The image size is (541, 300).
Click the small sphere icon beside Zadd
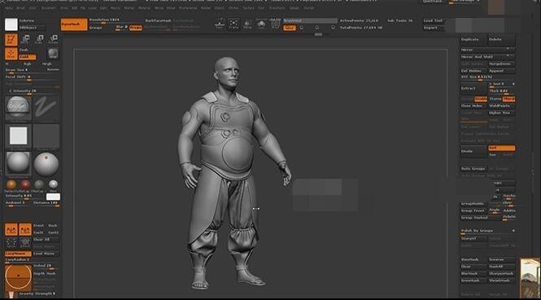[53, 54]
